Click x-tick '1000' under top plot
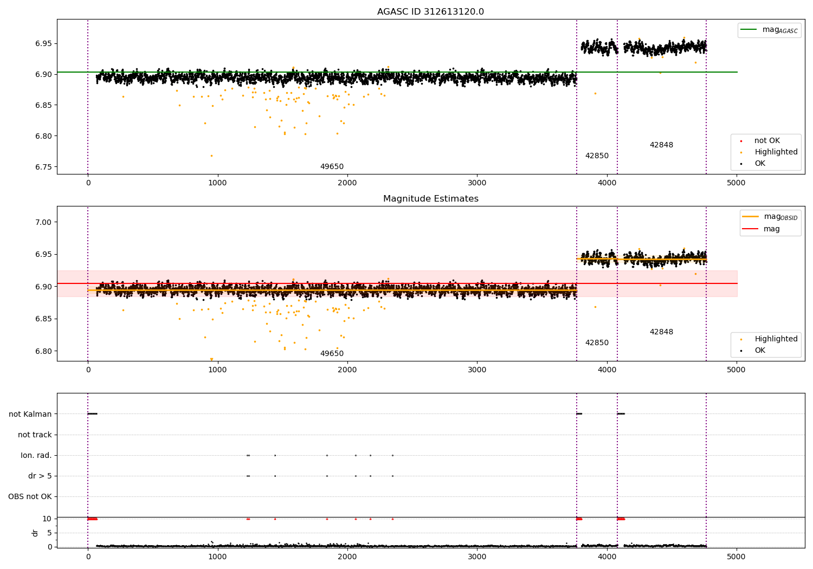This screenshot has width=813, height=569. pos(217,183)
